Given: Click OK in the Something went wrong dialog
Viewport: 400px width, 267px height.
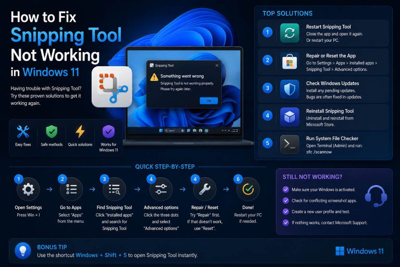Looking at the screenshot, I should click(x=209, y=101).
